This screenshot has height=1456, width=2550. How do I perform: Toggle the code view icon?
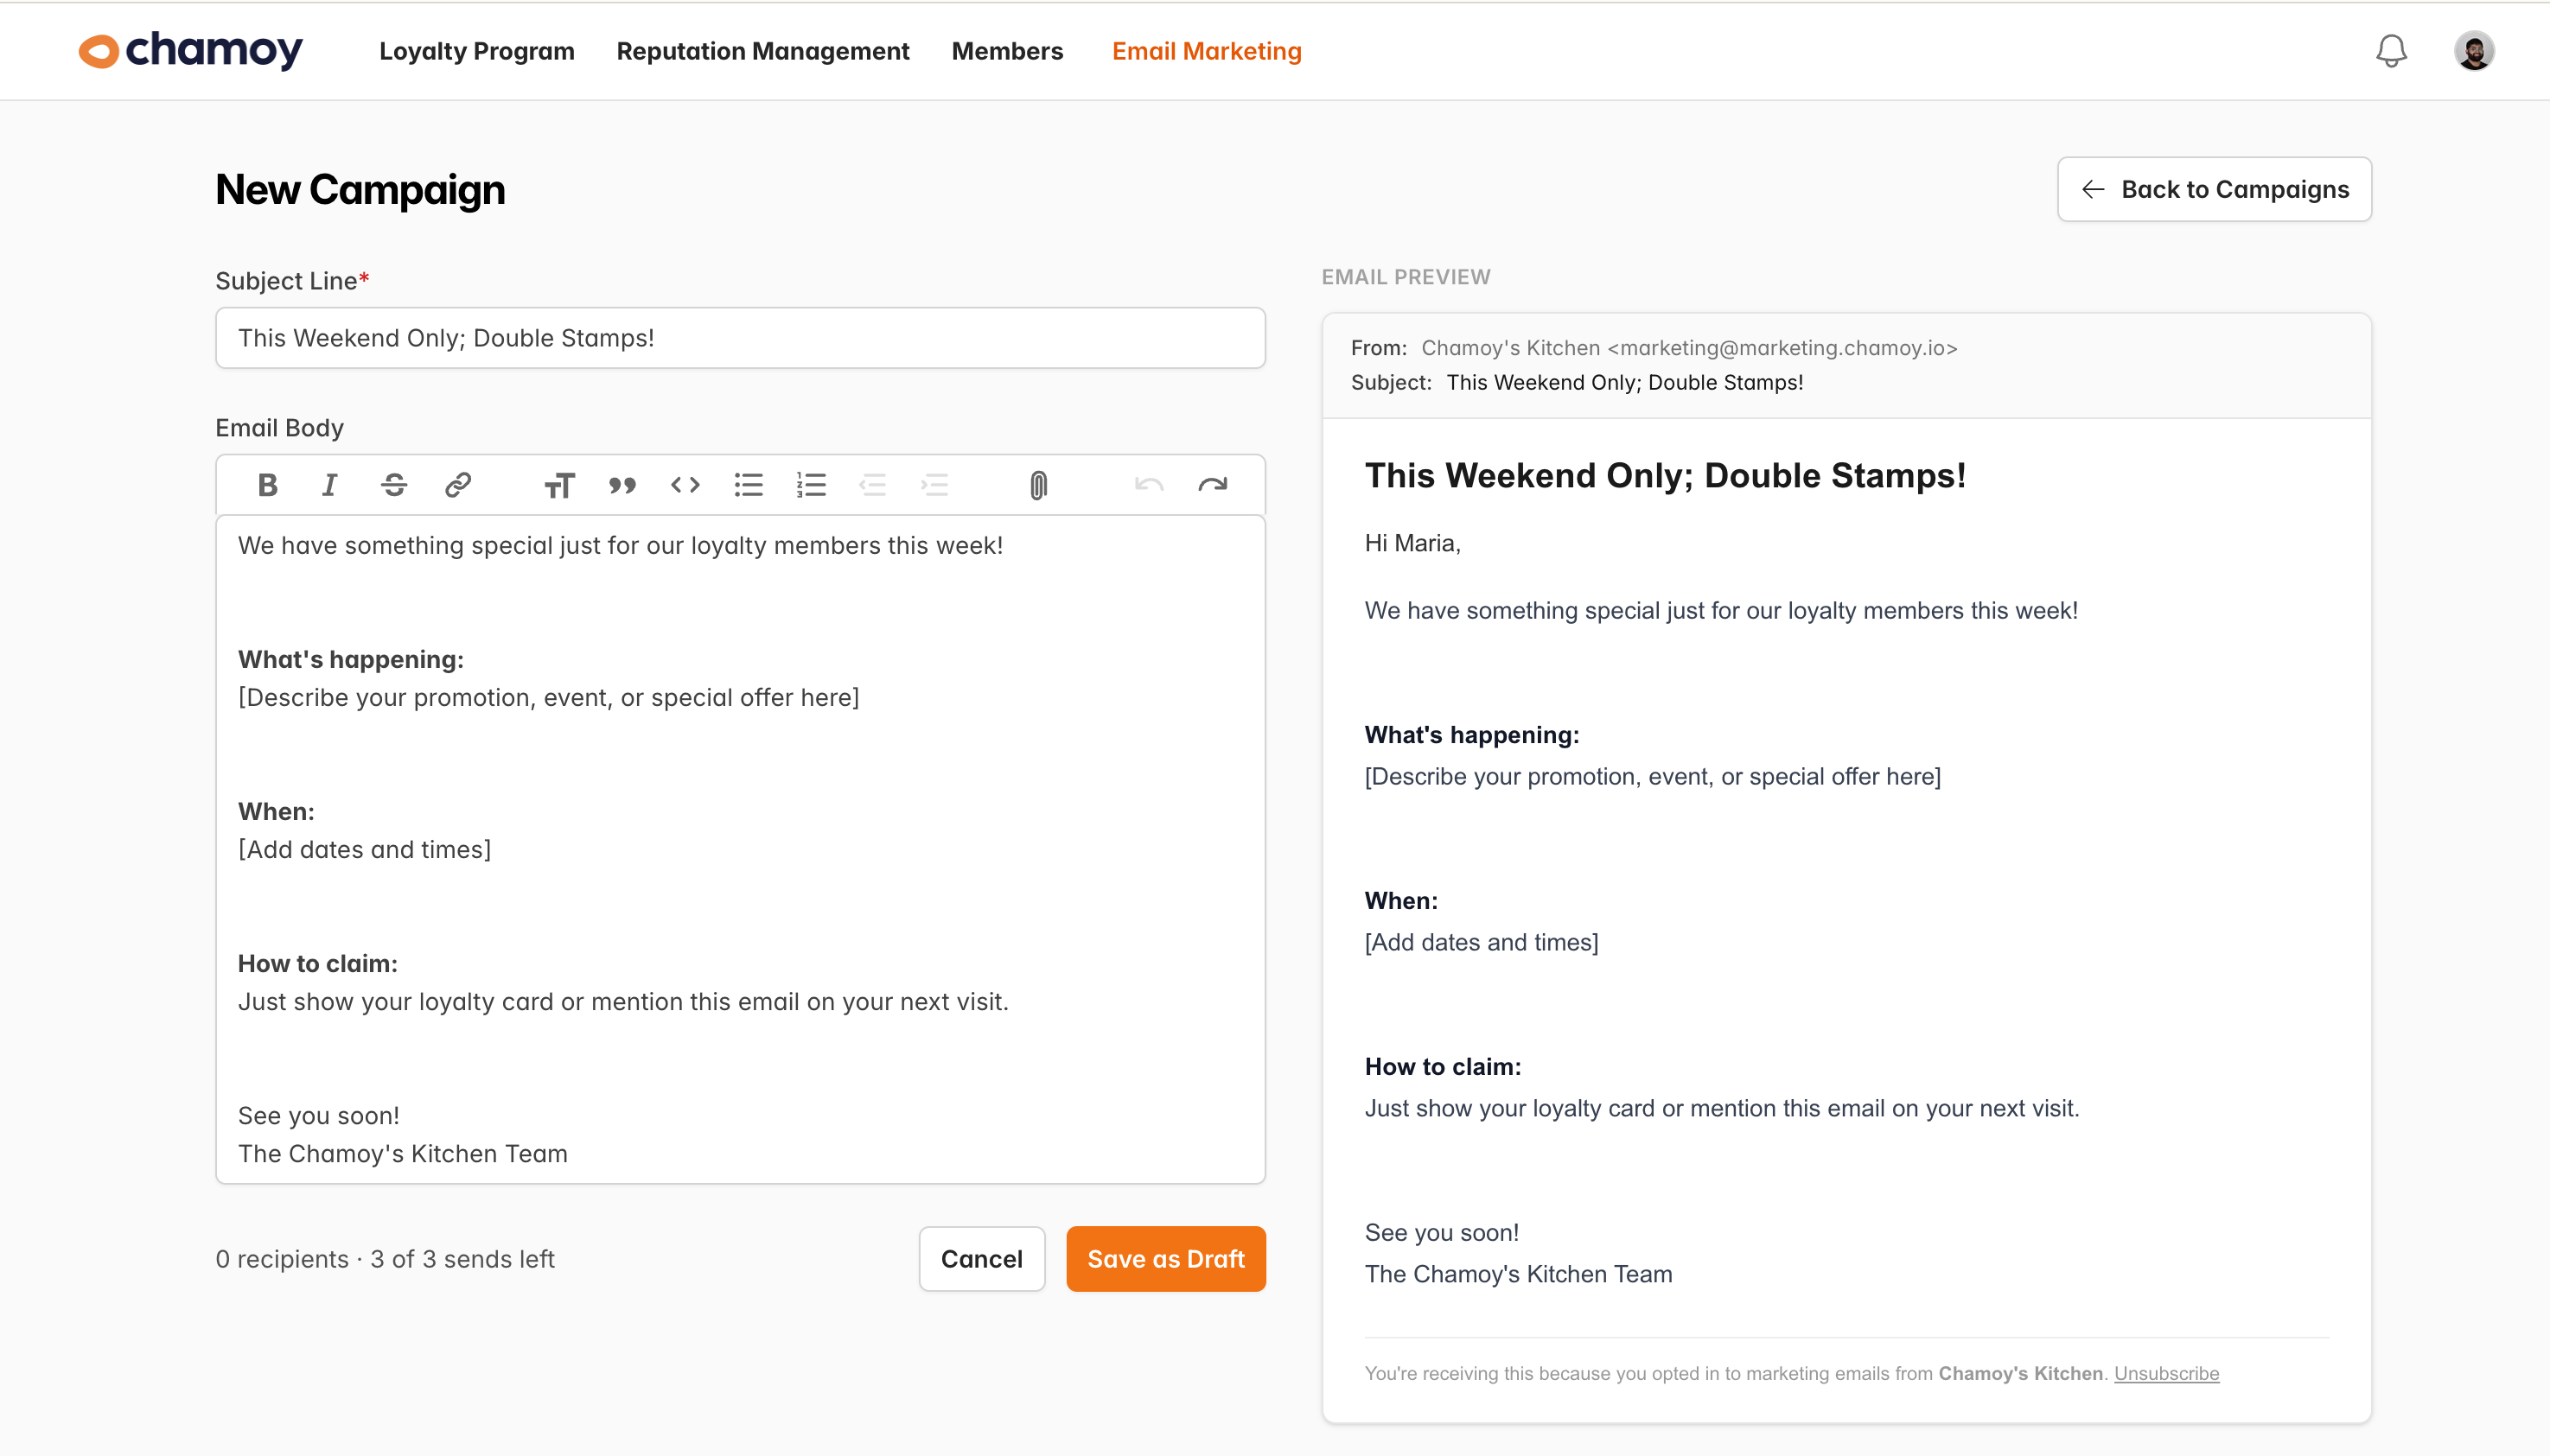685,485
